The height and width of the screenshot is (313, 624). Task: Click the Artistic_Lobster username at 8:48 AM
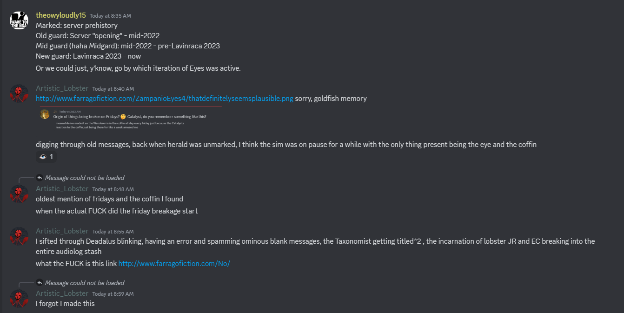click(x=62, y=189)
